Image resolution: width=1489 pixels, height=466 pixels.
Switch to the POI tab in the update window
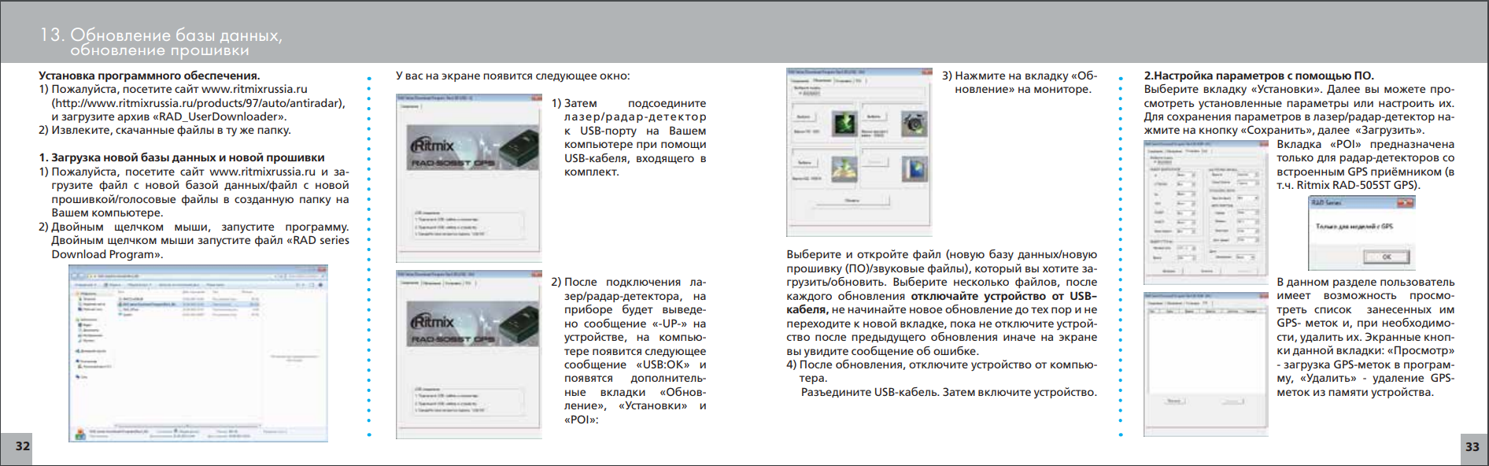859,80
